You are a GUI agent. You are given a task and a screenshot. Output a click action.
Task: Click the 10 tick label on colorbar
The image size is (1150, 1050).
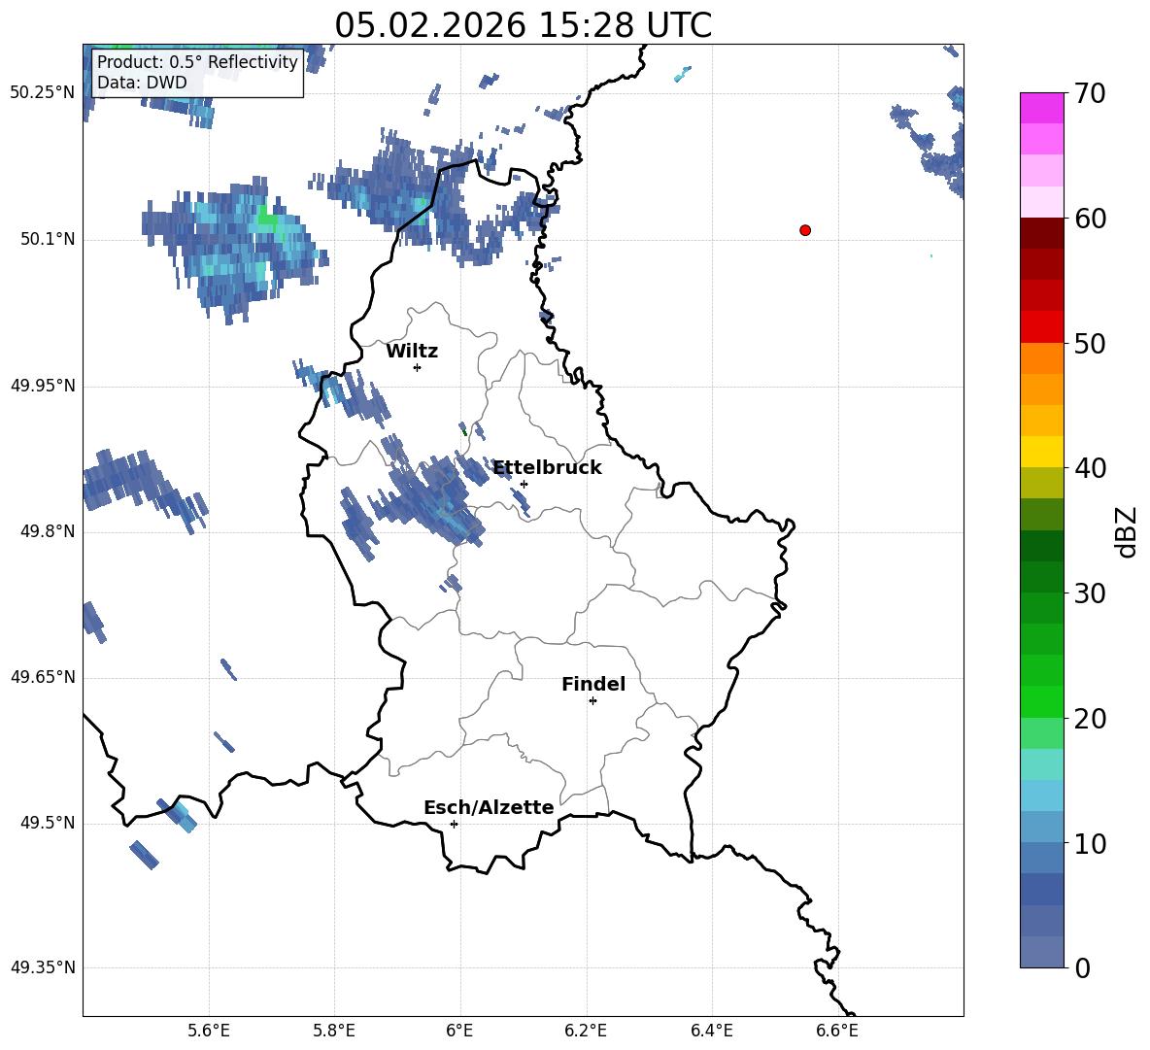(1090, 843)
